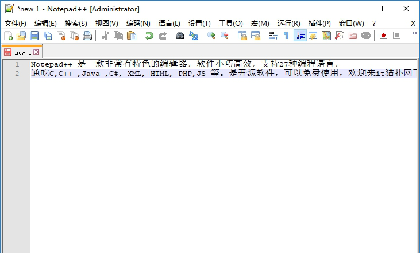Minimize the Notepad++ window
Image resolution: width=420 pixels, height=263 pixels.
(354, 9)
